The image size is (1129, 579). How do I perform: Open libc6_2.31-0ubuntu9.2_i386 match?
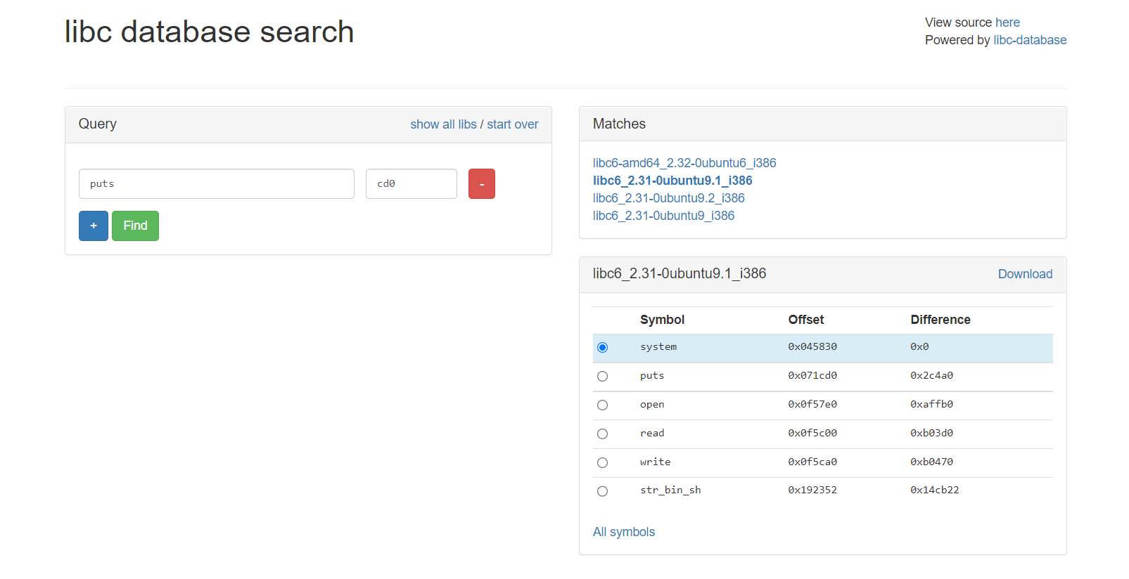[x=668, y=198]
